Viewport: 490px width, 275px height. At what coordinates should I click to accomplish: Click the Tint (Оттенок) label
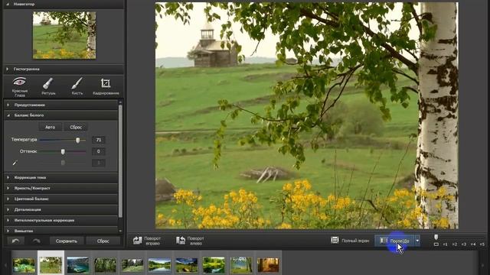(x=28, y=151)
